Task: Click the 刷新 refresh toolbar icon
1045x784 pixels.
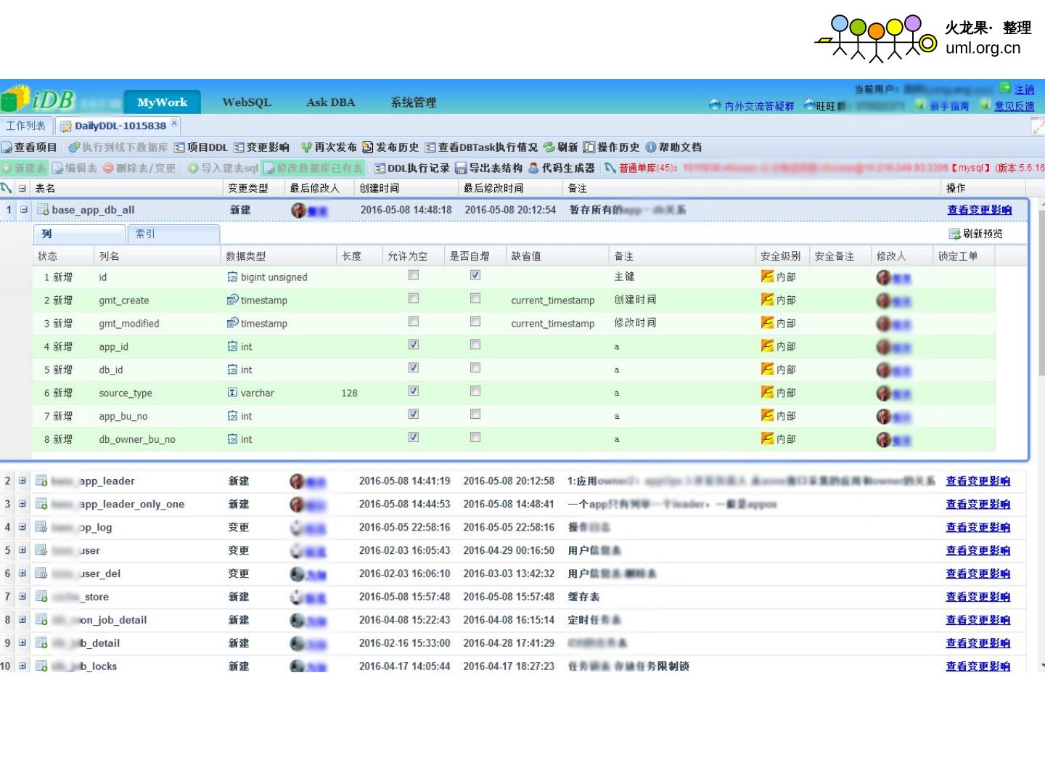Action: click(x=549, y=147)
